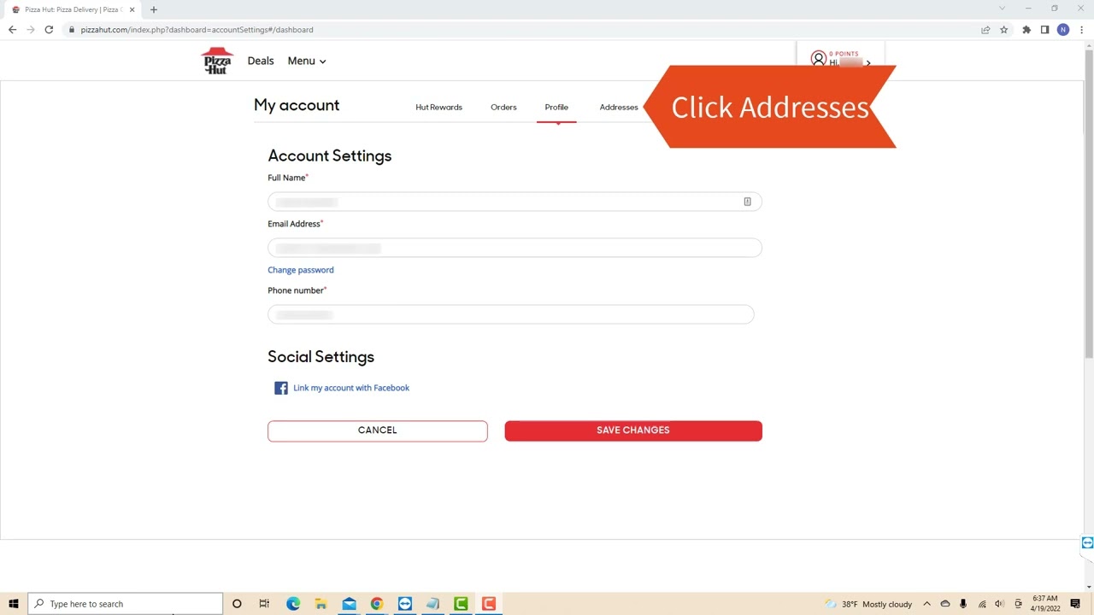Click the weather widget on taskbar
Viewport: 1094px width, 615px height.
(868, 604)
